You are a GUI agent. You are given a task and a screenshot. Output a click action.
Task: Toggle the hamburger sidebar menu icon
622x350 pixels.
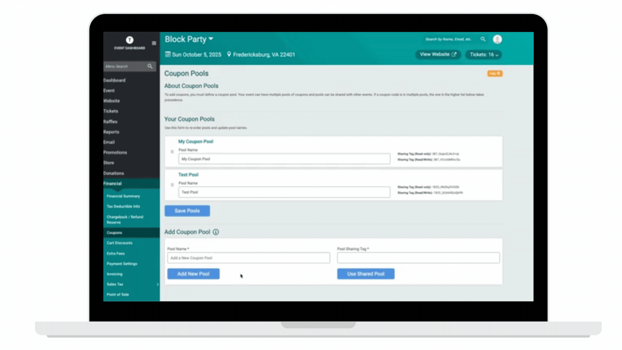pos(154,43)
